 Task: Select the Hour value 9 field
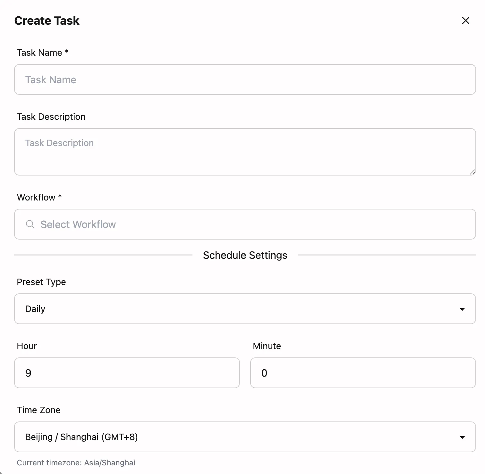click(127, 373)
